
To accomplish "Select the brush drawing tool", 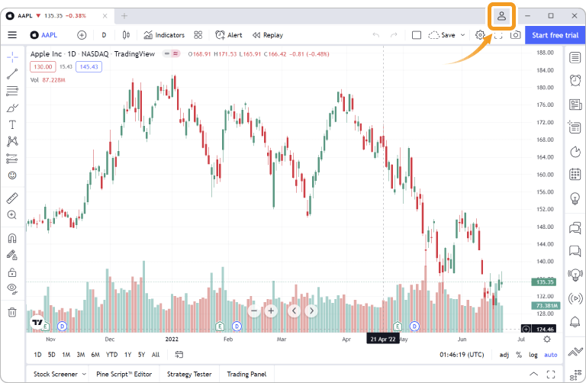I will click(x=12, y=108).
